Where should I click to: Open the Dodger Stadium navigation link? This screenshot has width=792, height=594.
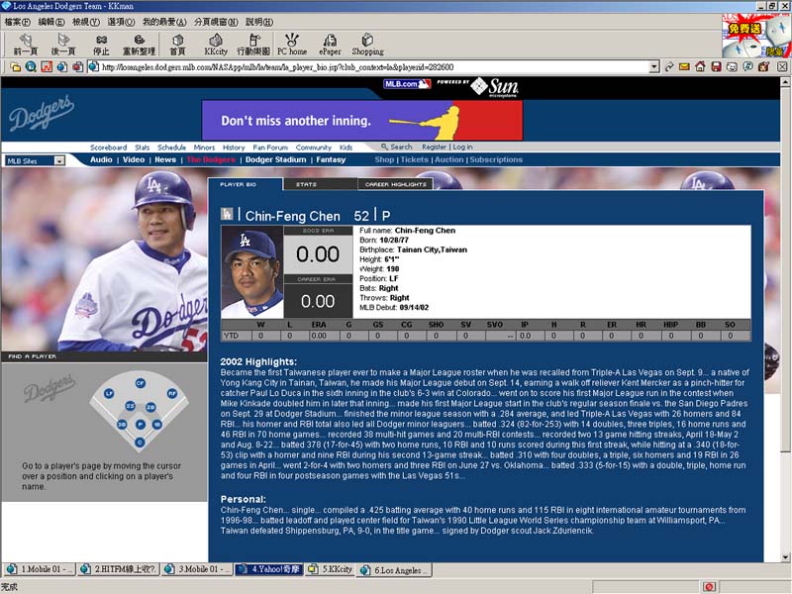click(276, 159)
